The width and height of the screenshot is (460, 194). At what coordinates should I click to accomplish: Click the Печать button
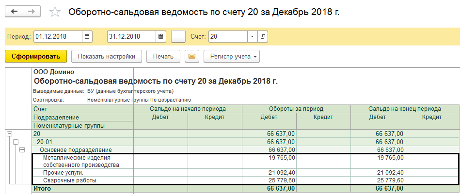point(163,57)
